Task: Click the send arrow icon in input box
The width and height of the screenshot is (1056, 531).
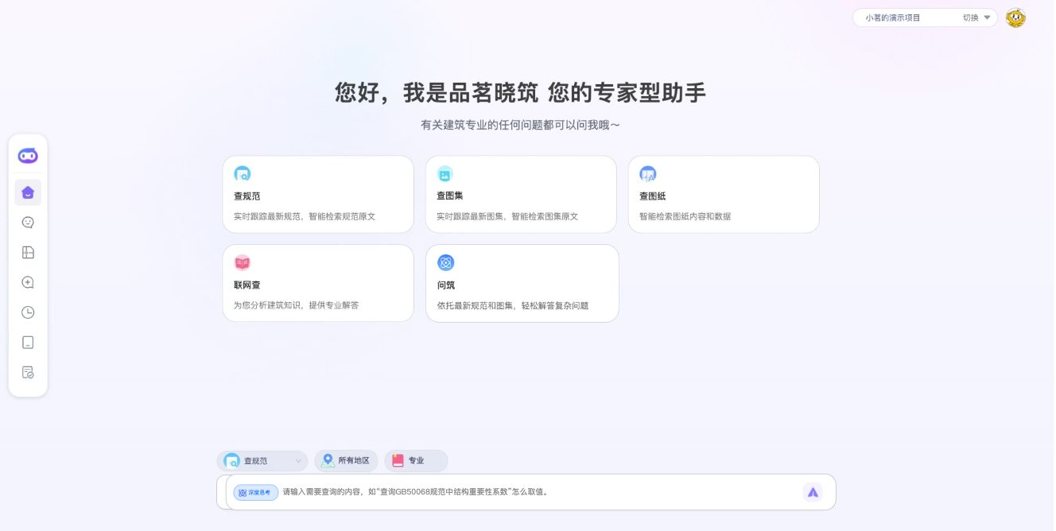Action: (x=813, y=492)
